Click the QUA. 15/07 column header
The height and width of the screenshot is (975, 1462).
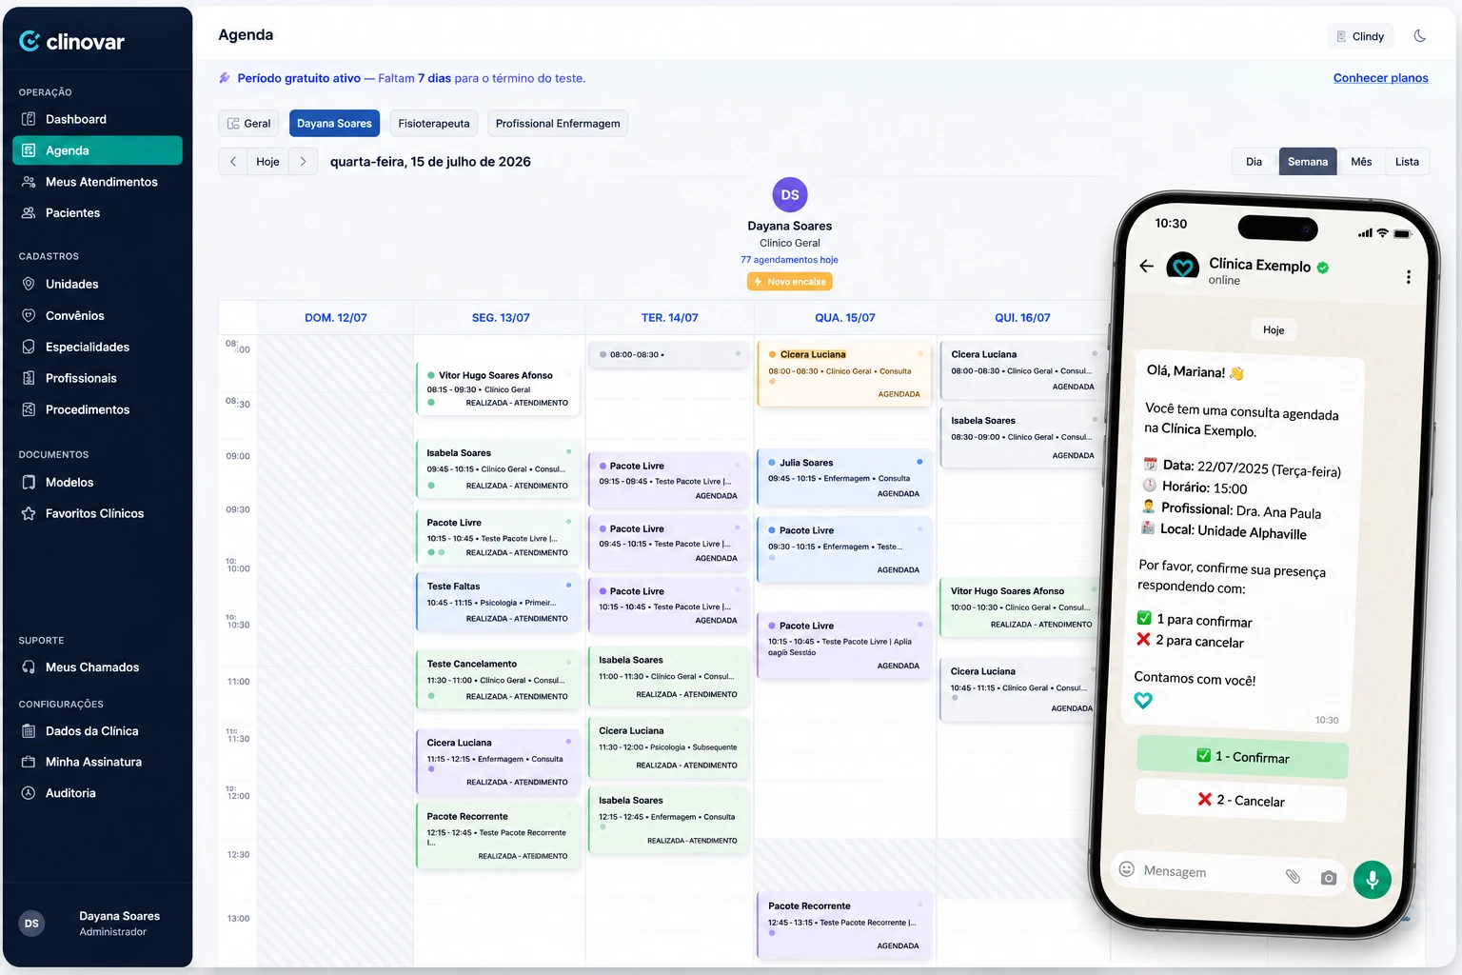coord(844,318)
